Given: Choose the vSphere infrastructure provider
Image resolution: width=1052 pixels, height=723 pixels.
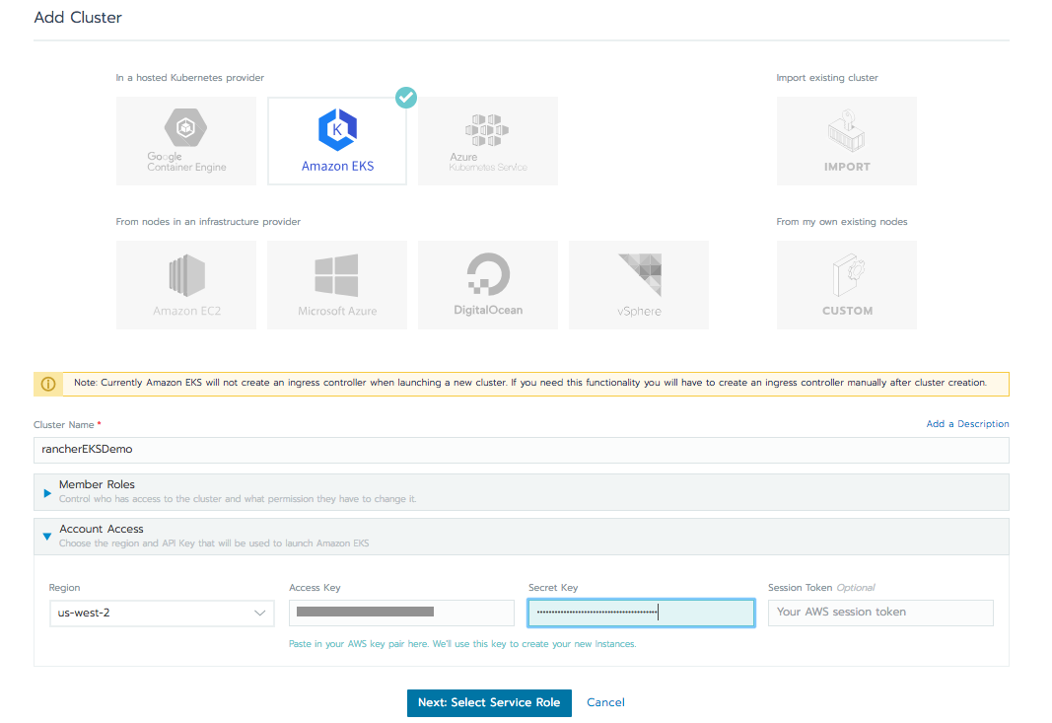Looking at the screenshot, I should pyautogui.click(x=638, y=284).
